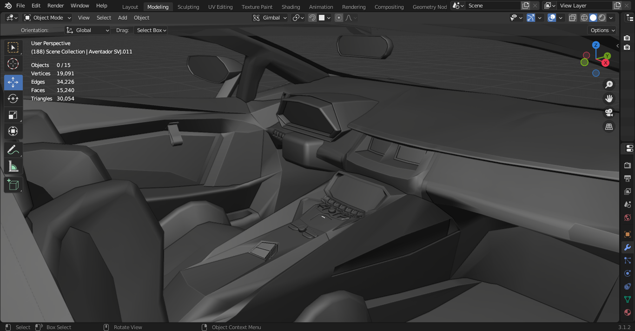Toggle viewport gizmos visibility
635x331 pixels.
point(531,18)
